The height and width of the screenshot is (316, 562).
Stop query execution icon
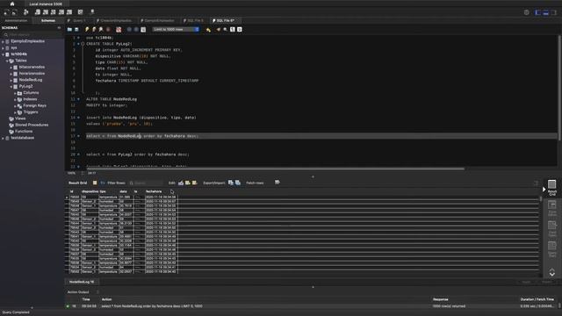[x=108, y=29]
